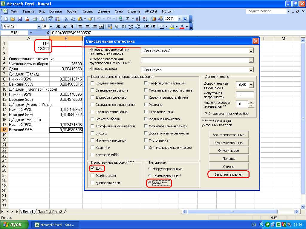Click the Fill Color paint bucket swatch
Screen dimensions: 306x229
172,27
